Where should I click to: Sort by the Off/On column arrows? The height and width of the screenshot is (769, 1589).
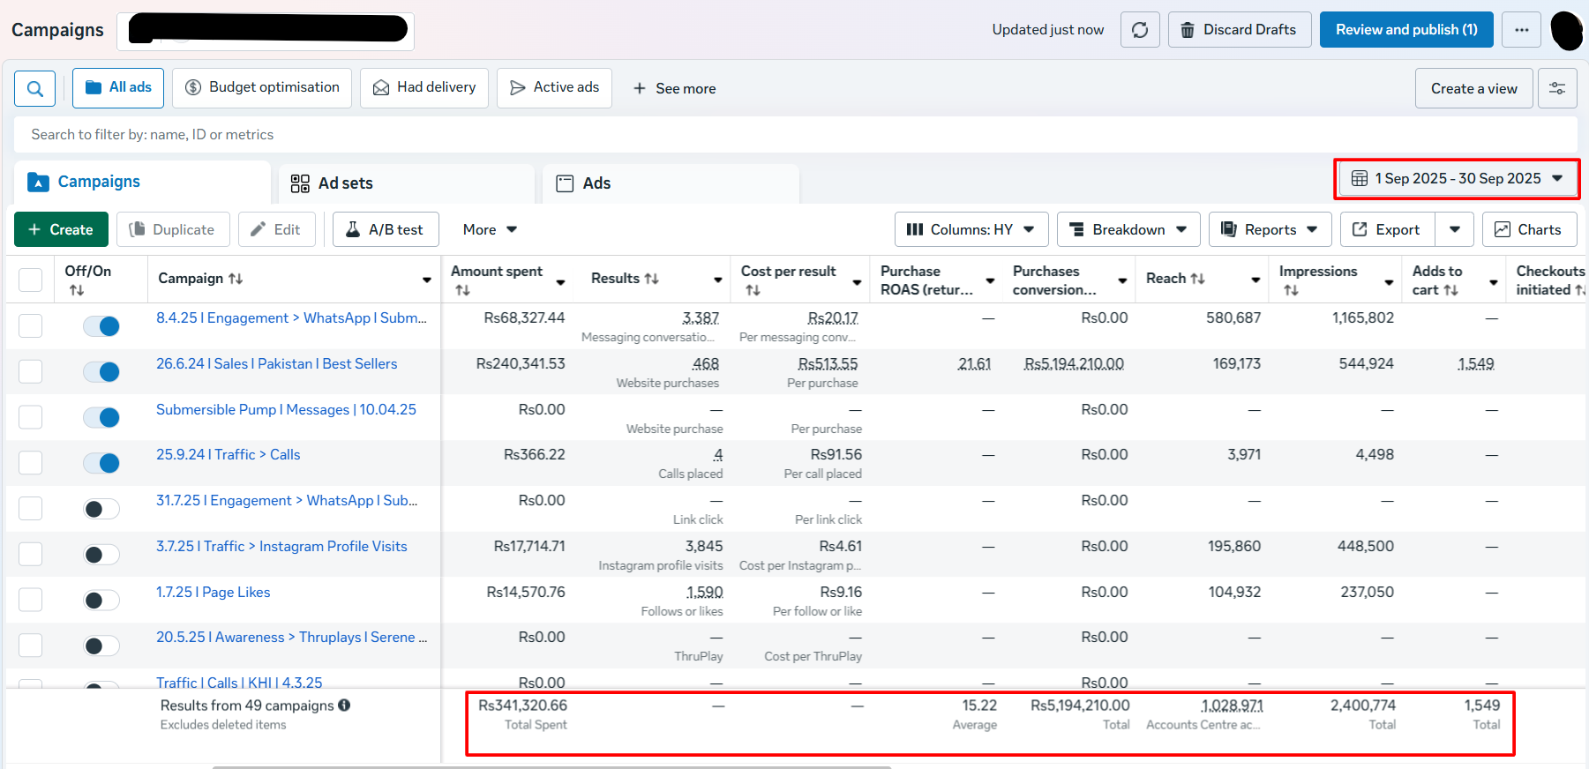77,290
